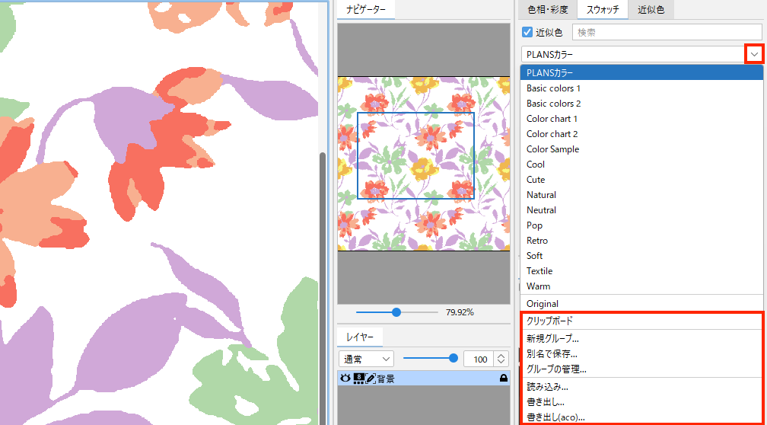Select the レイヤー panel tab
767x425 pixels.
360,337
